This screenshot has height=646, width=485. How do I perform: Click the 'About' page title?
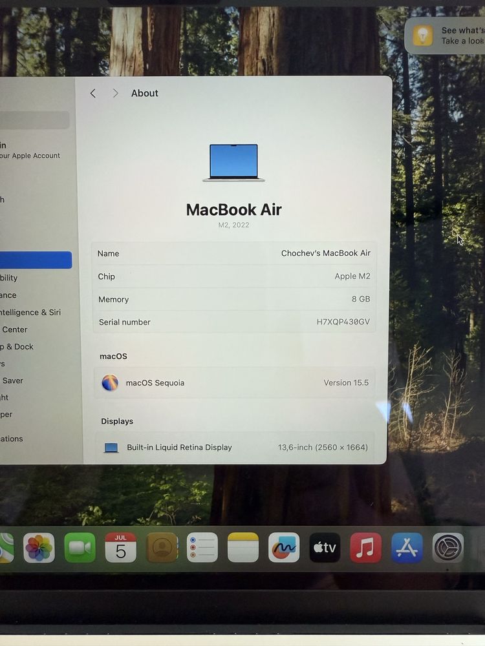click(x=145, y=94)
